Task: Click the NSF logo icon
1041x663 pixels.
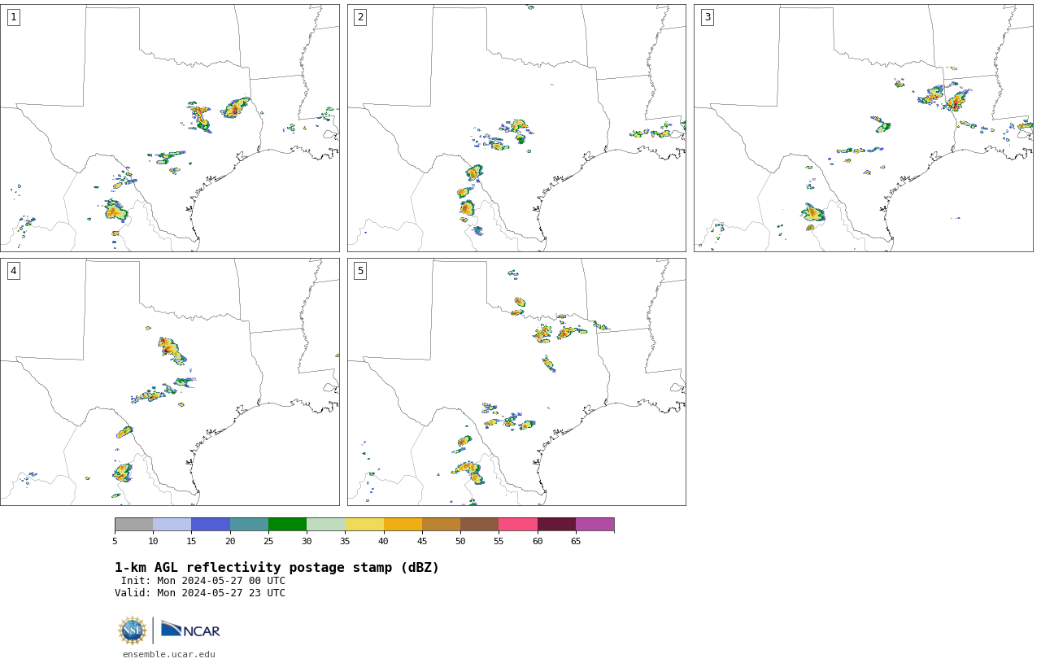Action: 133,630
